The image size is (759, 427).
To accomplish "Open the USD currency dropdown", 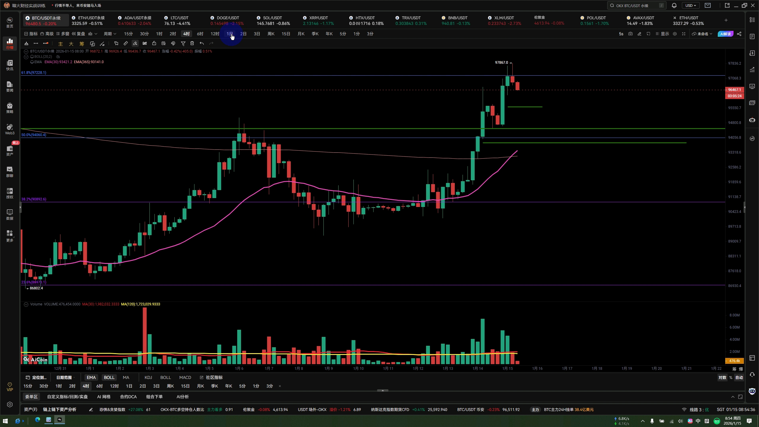I will (x=690, y=5).
